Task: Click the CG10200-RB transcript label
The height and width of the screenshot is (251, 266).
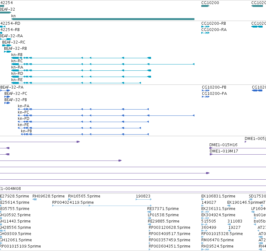Action: [x=213, y=23]
